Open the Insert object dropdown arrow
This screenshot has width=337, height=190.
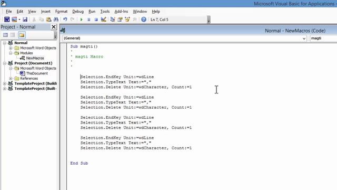(x=19, y=20)
